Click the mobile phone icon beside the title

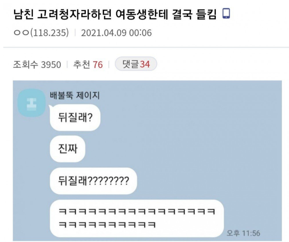pyautogui.click(x=226, y=14)
